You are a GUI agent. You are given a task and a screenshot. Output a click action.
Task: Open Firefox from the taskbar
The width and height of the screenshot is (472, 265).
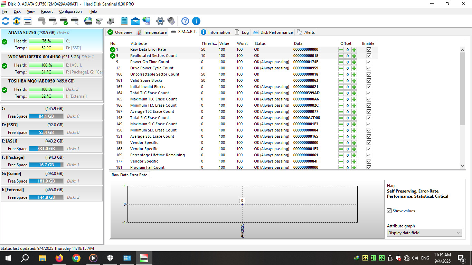[x=59, y=258]
